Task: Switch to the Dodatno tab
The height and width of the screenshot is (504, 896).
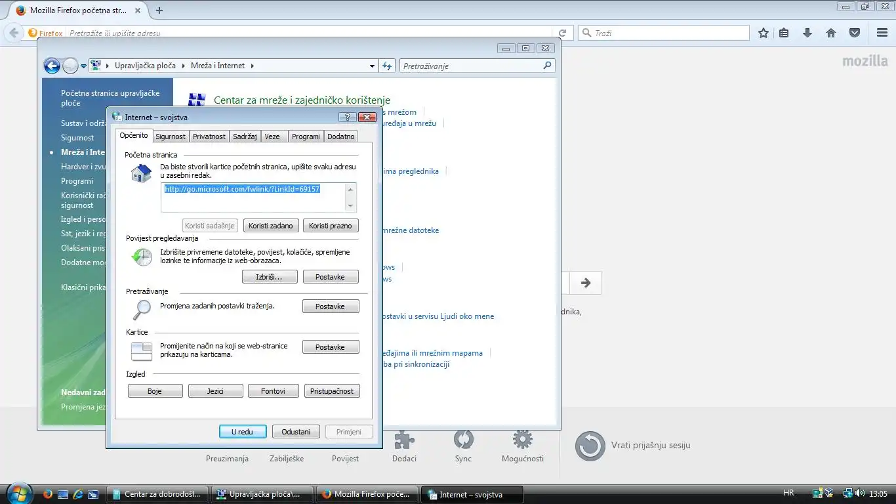Action: [x=341, y=136]
